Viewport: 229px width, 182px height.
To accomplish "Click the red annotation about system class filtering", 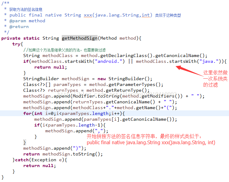I will 215,79.
